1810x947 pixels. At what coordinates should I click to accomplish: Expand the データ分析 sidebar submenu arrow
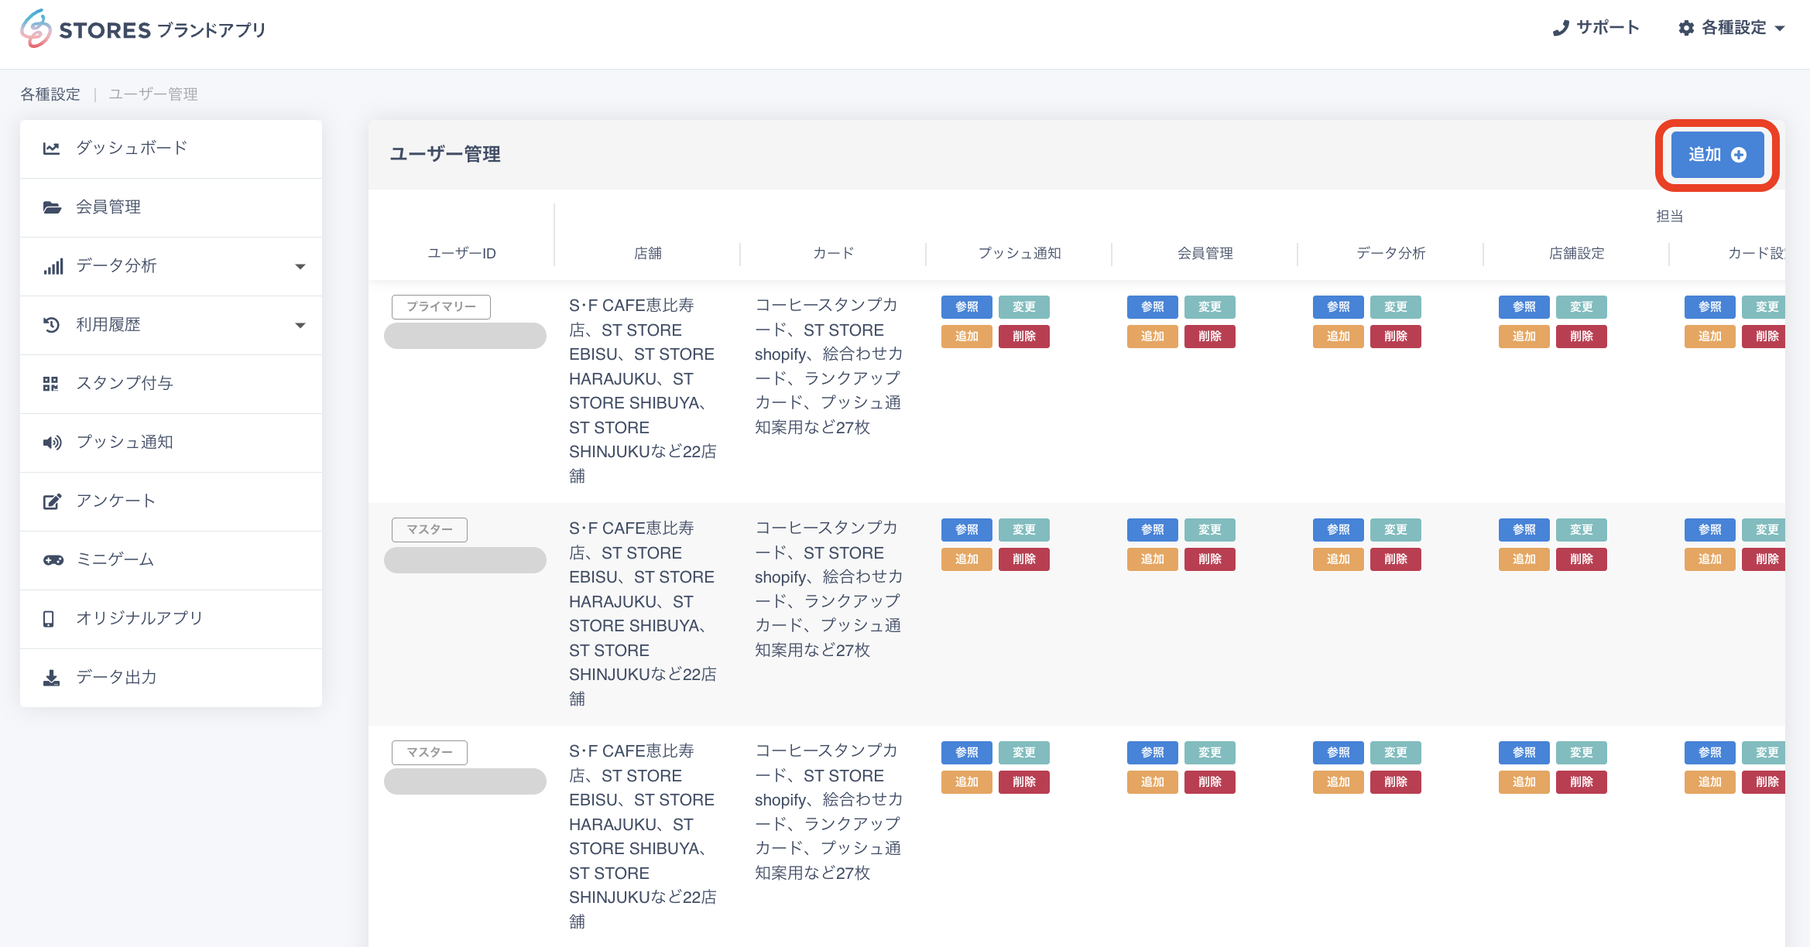coord(300,267)
